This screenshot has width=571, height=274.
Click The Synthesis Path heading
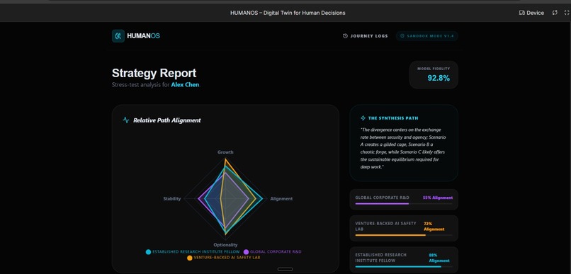point(393,118)
